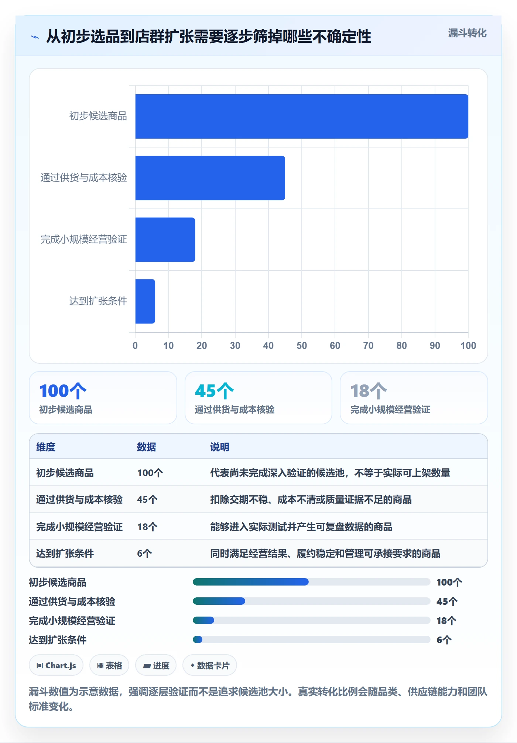Select table cell 通过供货与成本核验
This screenshot has height=743, width=517.
[x=79, y=499]
